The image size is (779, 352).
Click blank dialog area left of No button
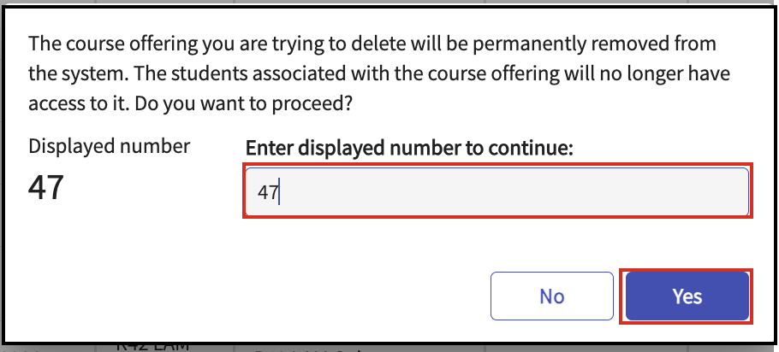click(x=257, y=296)
